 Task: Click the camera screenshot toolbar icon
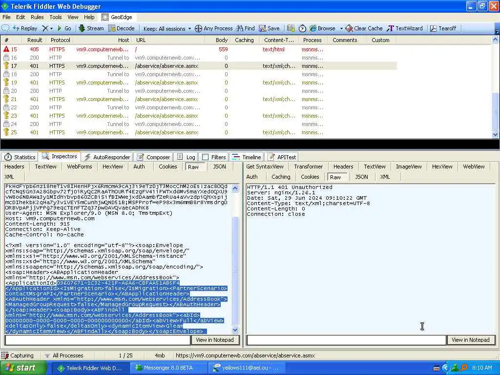tap(291, 28)
